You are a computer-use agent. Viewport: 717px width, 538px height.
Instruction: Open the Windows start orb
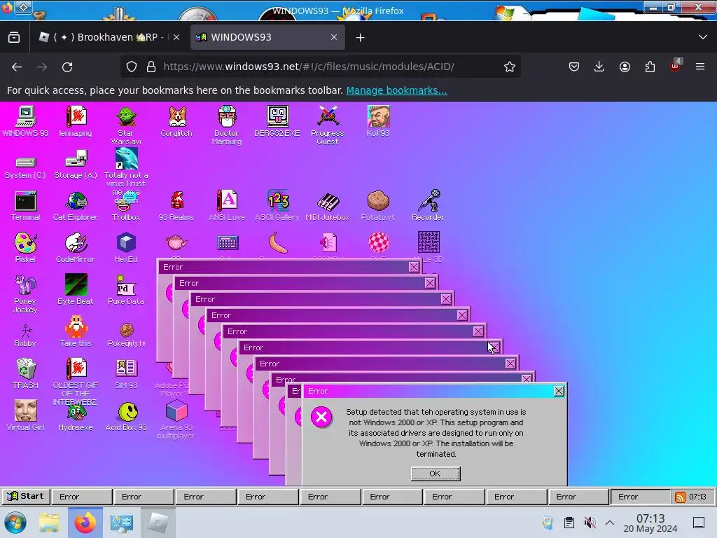15,523
